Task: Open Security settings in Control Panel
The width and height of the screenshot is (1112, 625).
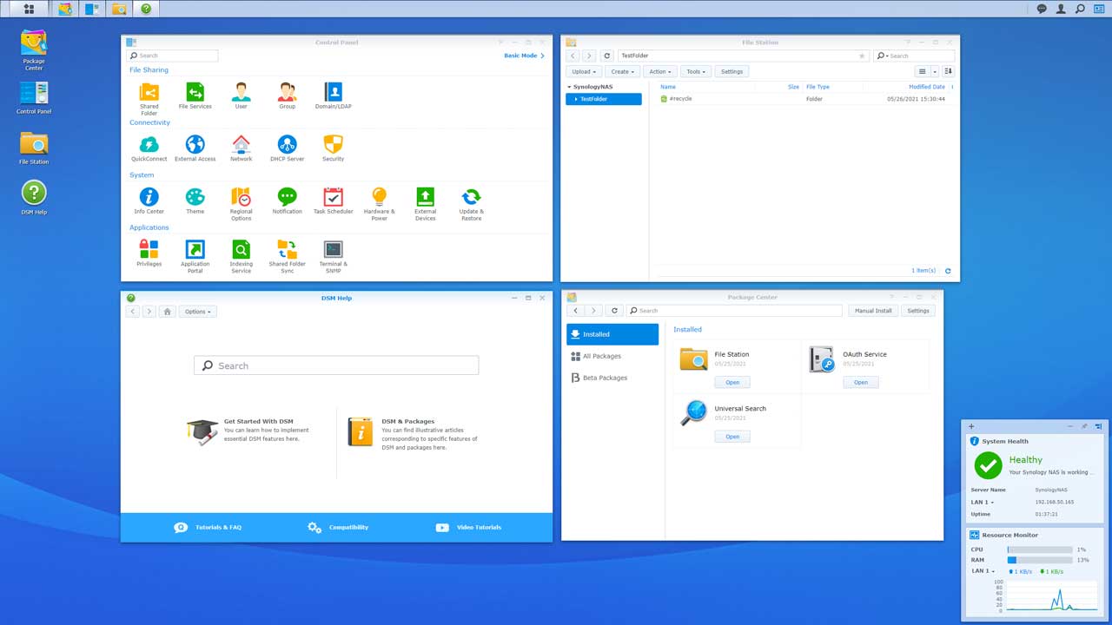Action: click(334, 148)
